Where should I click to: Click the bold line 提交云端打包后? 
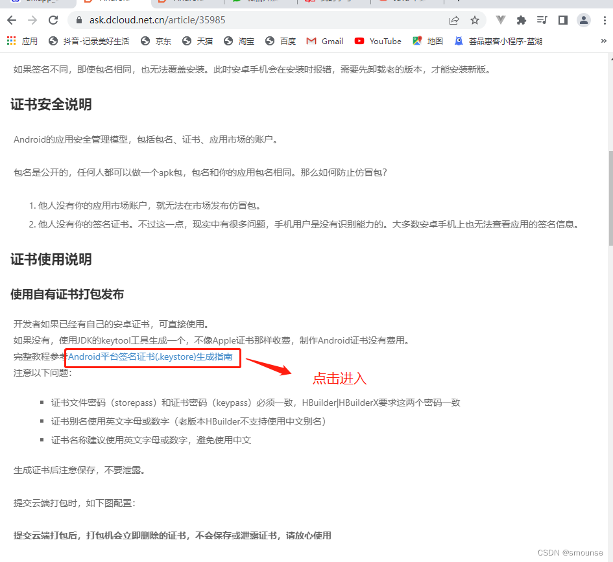point(173,535)
